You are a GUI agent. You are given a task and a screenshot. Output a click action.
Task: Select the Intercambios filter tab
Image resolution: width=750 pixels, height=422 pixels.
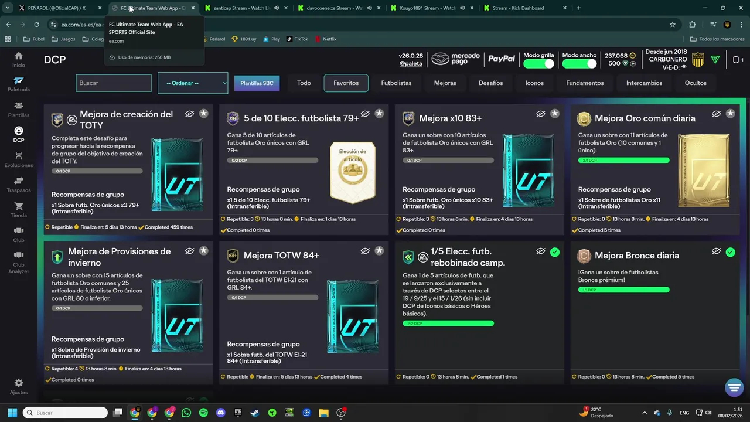(645, 83)
